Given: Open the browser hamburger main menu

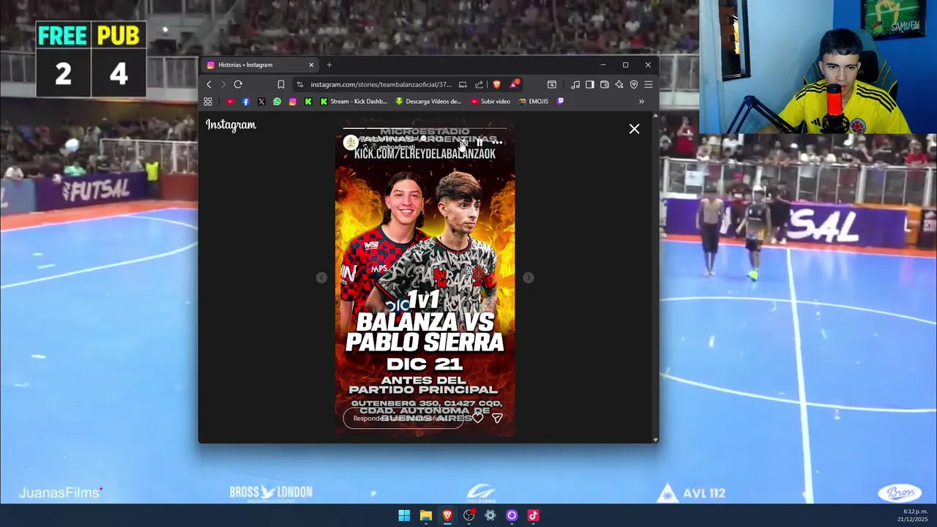Looking at the screenshot, I should pyautogui.click(x=649, y=85).
